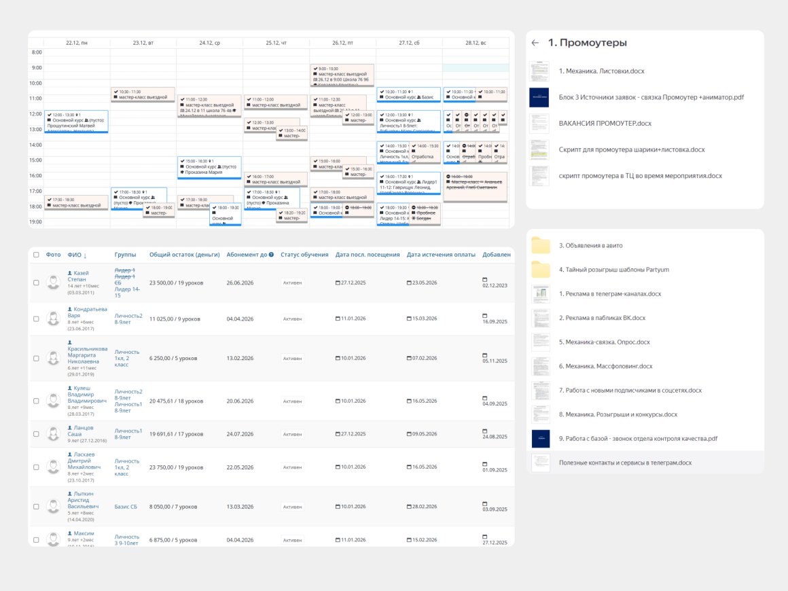This screenshot has width=788, height=591.
Task: Open the Базис СБ group link
Action: click(126, 507)
